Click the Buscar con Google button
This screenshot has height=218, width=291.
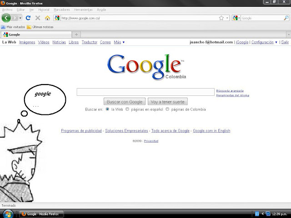125,102
